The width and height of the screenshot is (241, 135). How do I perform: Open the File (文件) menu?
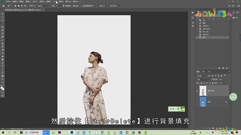(x=8, y=1)
